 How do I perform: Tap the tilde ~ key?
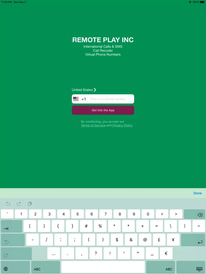point(199,226)
